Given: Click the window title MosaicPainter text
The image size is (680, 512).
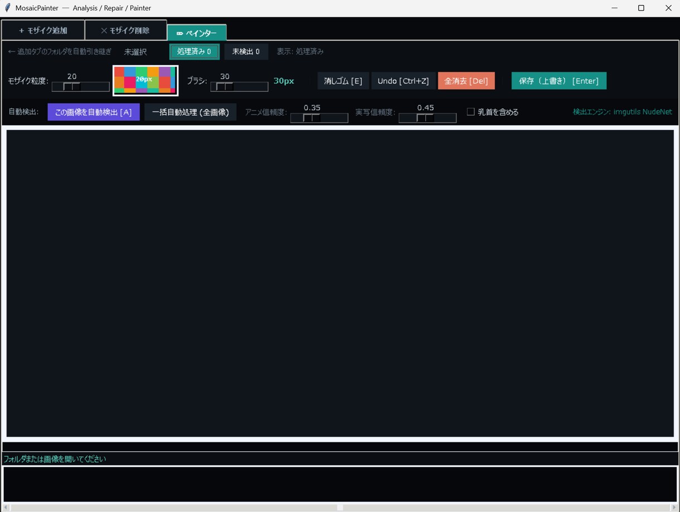Looking at the screenshot, I should coord(37,8).
